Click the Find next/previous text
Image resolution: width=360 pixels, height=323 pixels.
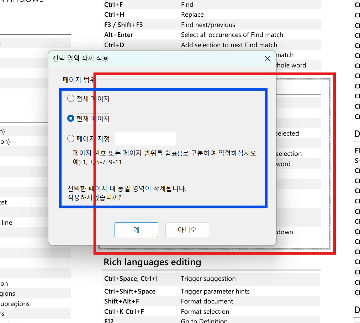pos(208,25)
